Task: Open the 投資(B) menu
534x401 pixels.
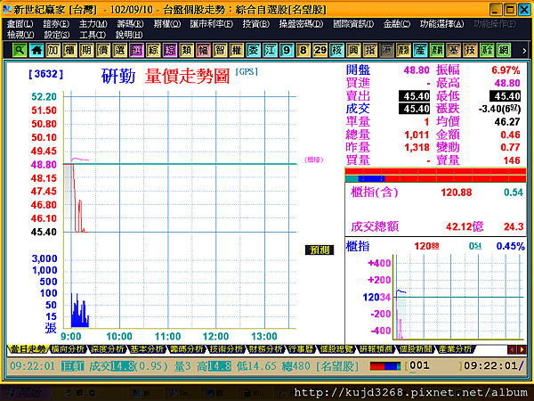Action: click(256, 24)
